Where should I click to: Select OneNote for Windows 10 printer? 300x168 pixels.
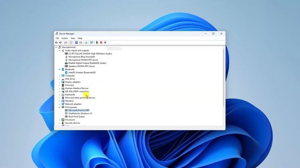(80, 113)
